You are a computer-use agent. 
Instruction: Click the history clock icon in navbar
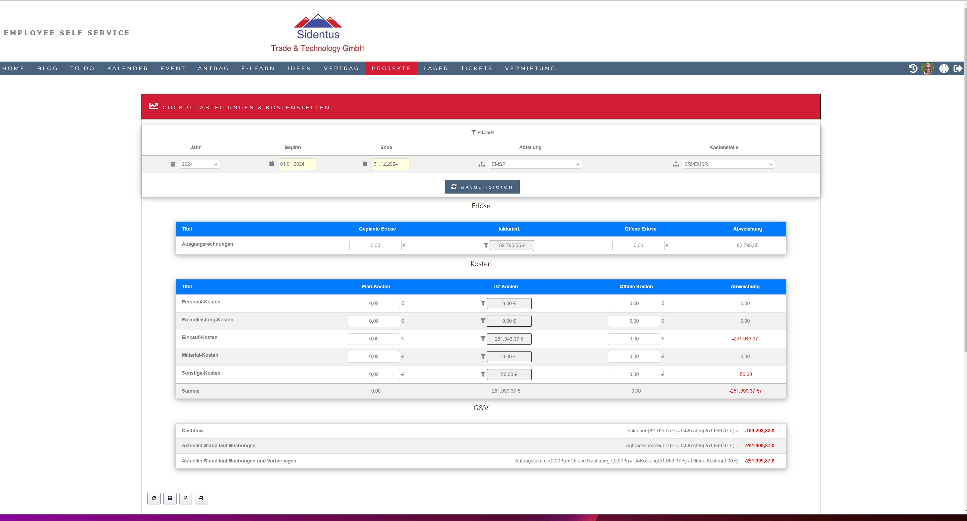pos(913,68)
